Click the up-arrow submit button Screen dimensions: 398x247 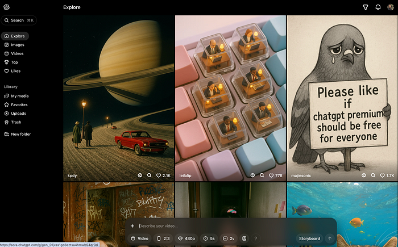(330, 238)
